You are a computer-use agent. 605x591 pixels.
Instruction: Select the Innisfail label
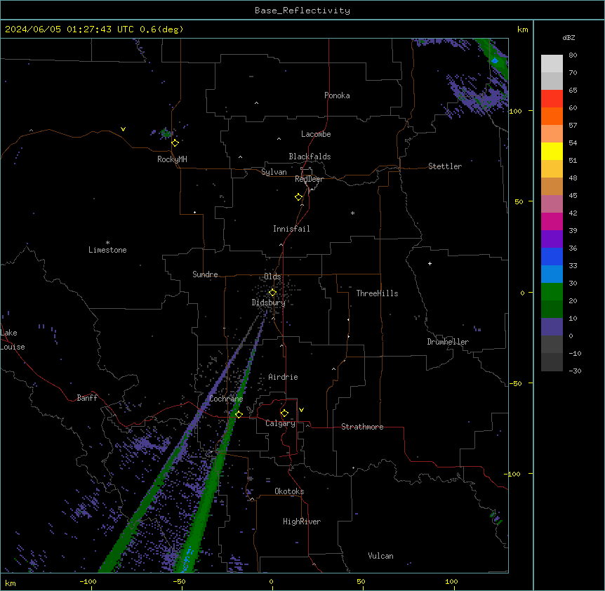291,229
